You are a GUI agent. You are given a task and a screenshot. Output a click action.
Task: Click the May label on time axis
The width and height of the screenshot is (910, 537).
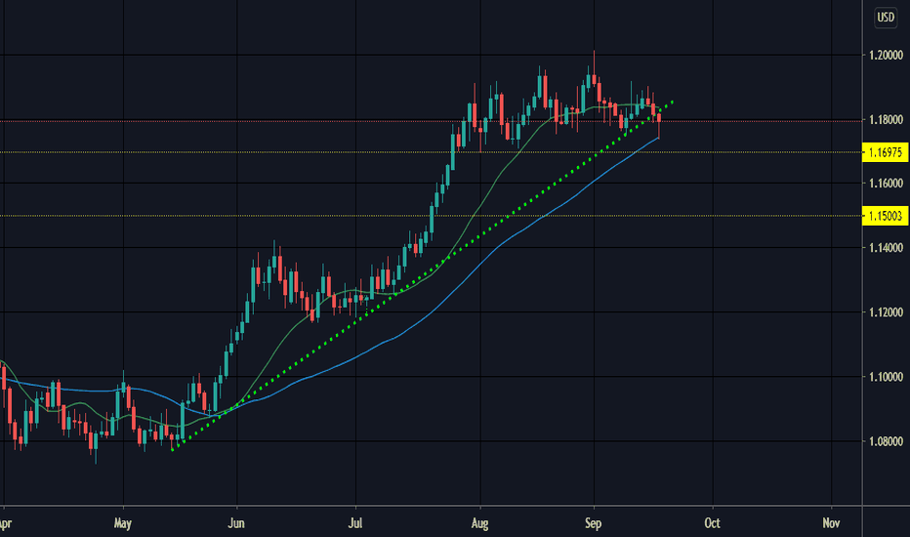tap(122, 523)
